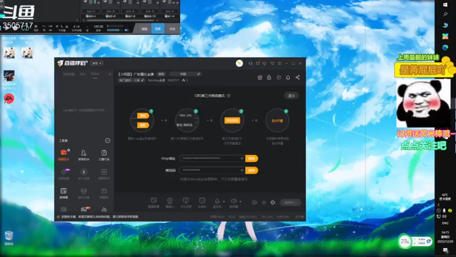Open the streamer tasks clipboard tool
The height and width of the screenshot is (257, 456).
click(104, 155)
